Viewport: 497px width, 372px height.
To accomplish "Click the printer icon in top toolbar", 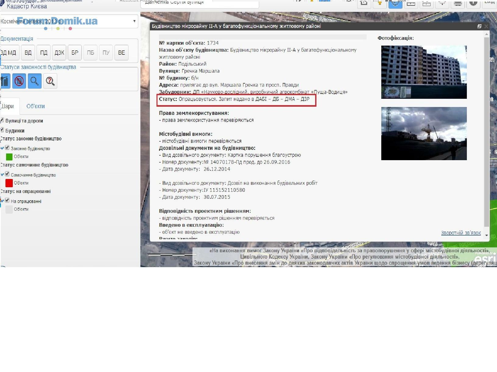I will 457,3.
